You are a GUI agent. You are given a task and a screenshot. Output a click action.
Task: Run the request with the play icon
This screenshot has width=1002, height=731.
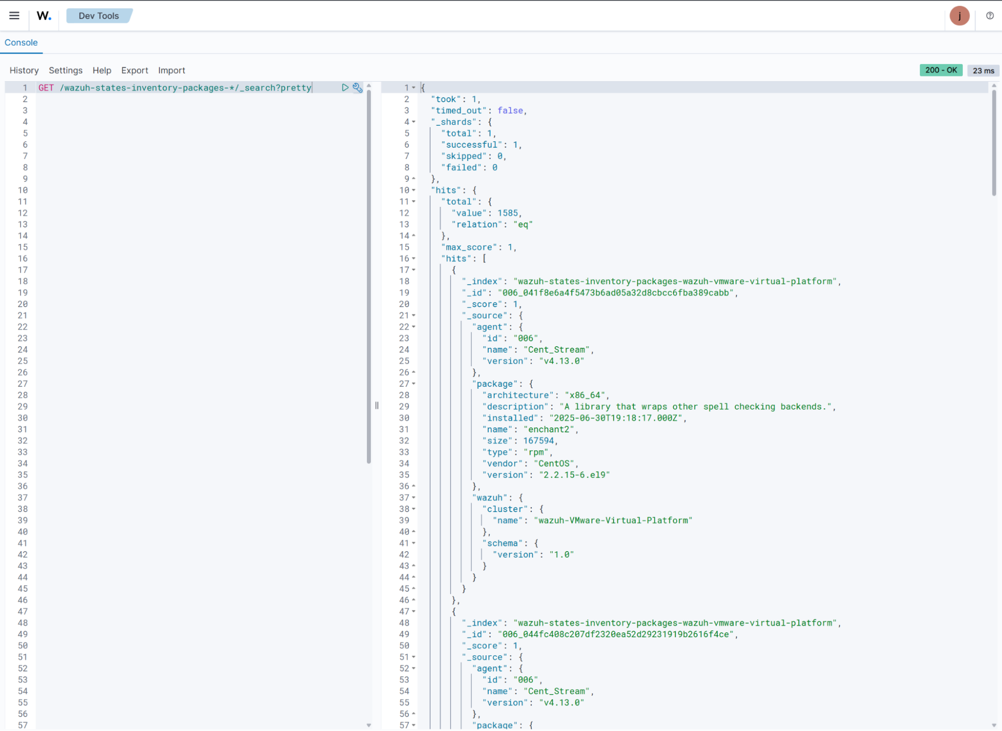click(x=345, y=88)
